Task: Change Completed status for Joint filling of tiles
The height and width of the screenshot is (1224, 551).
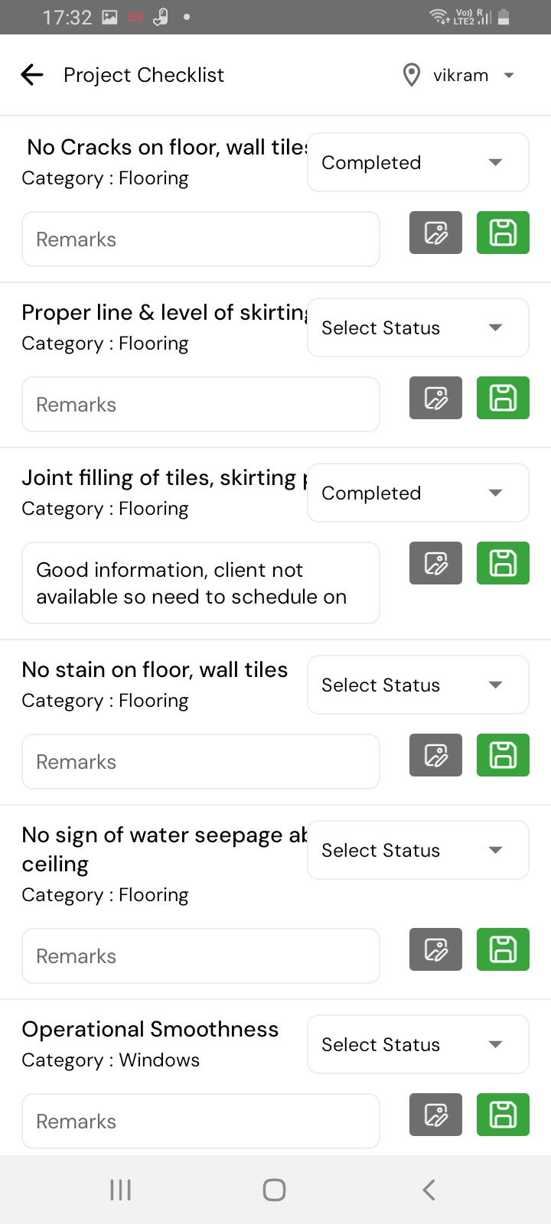Action: click(x=418, y=493)
